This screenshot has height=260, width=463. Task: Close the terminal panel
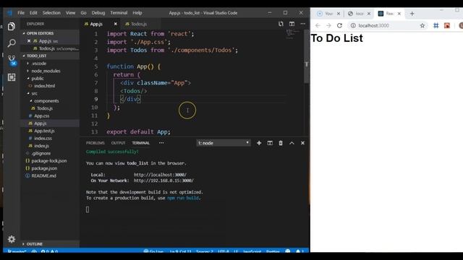302,143
